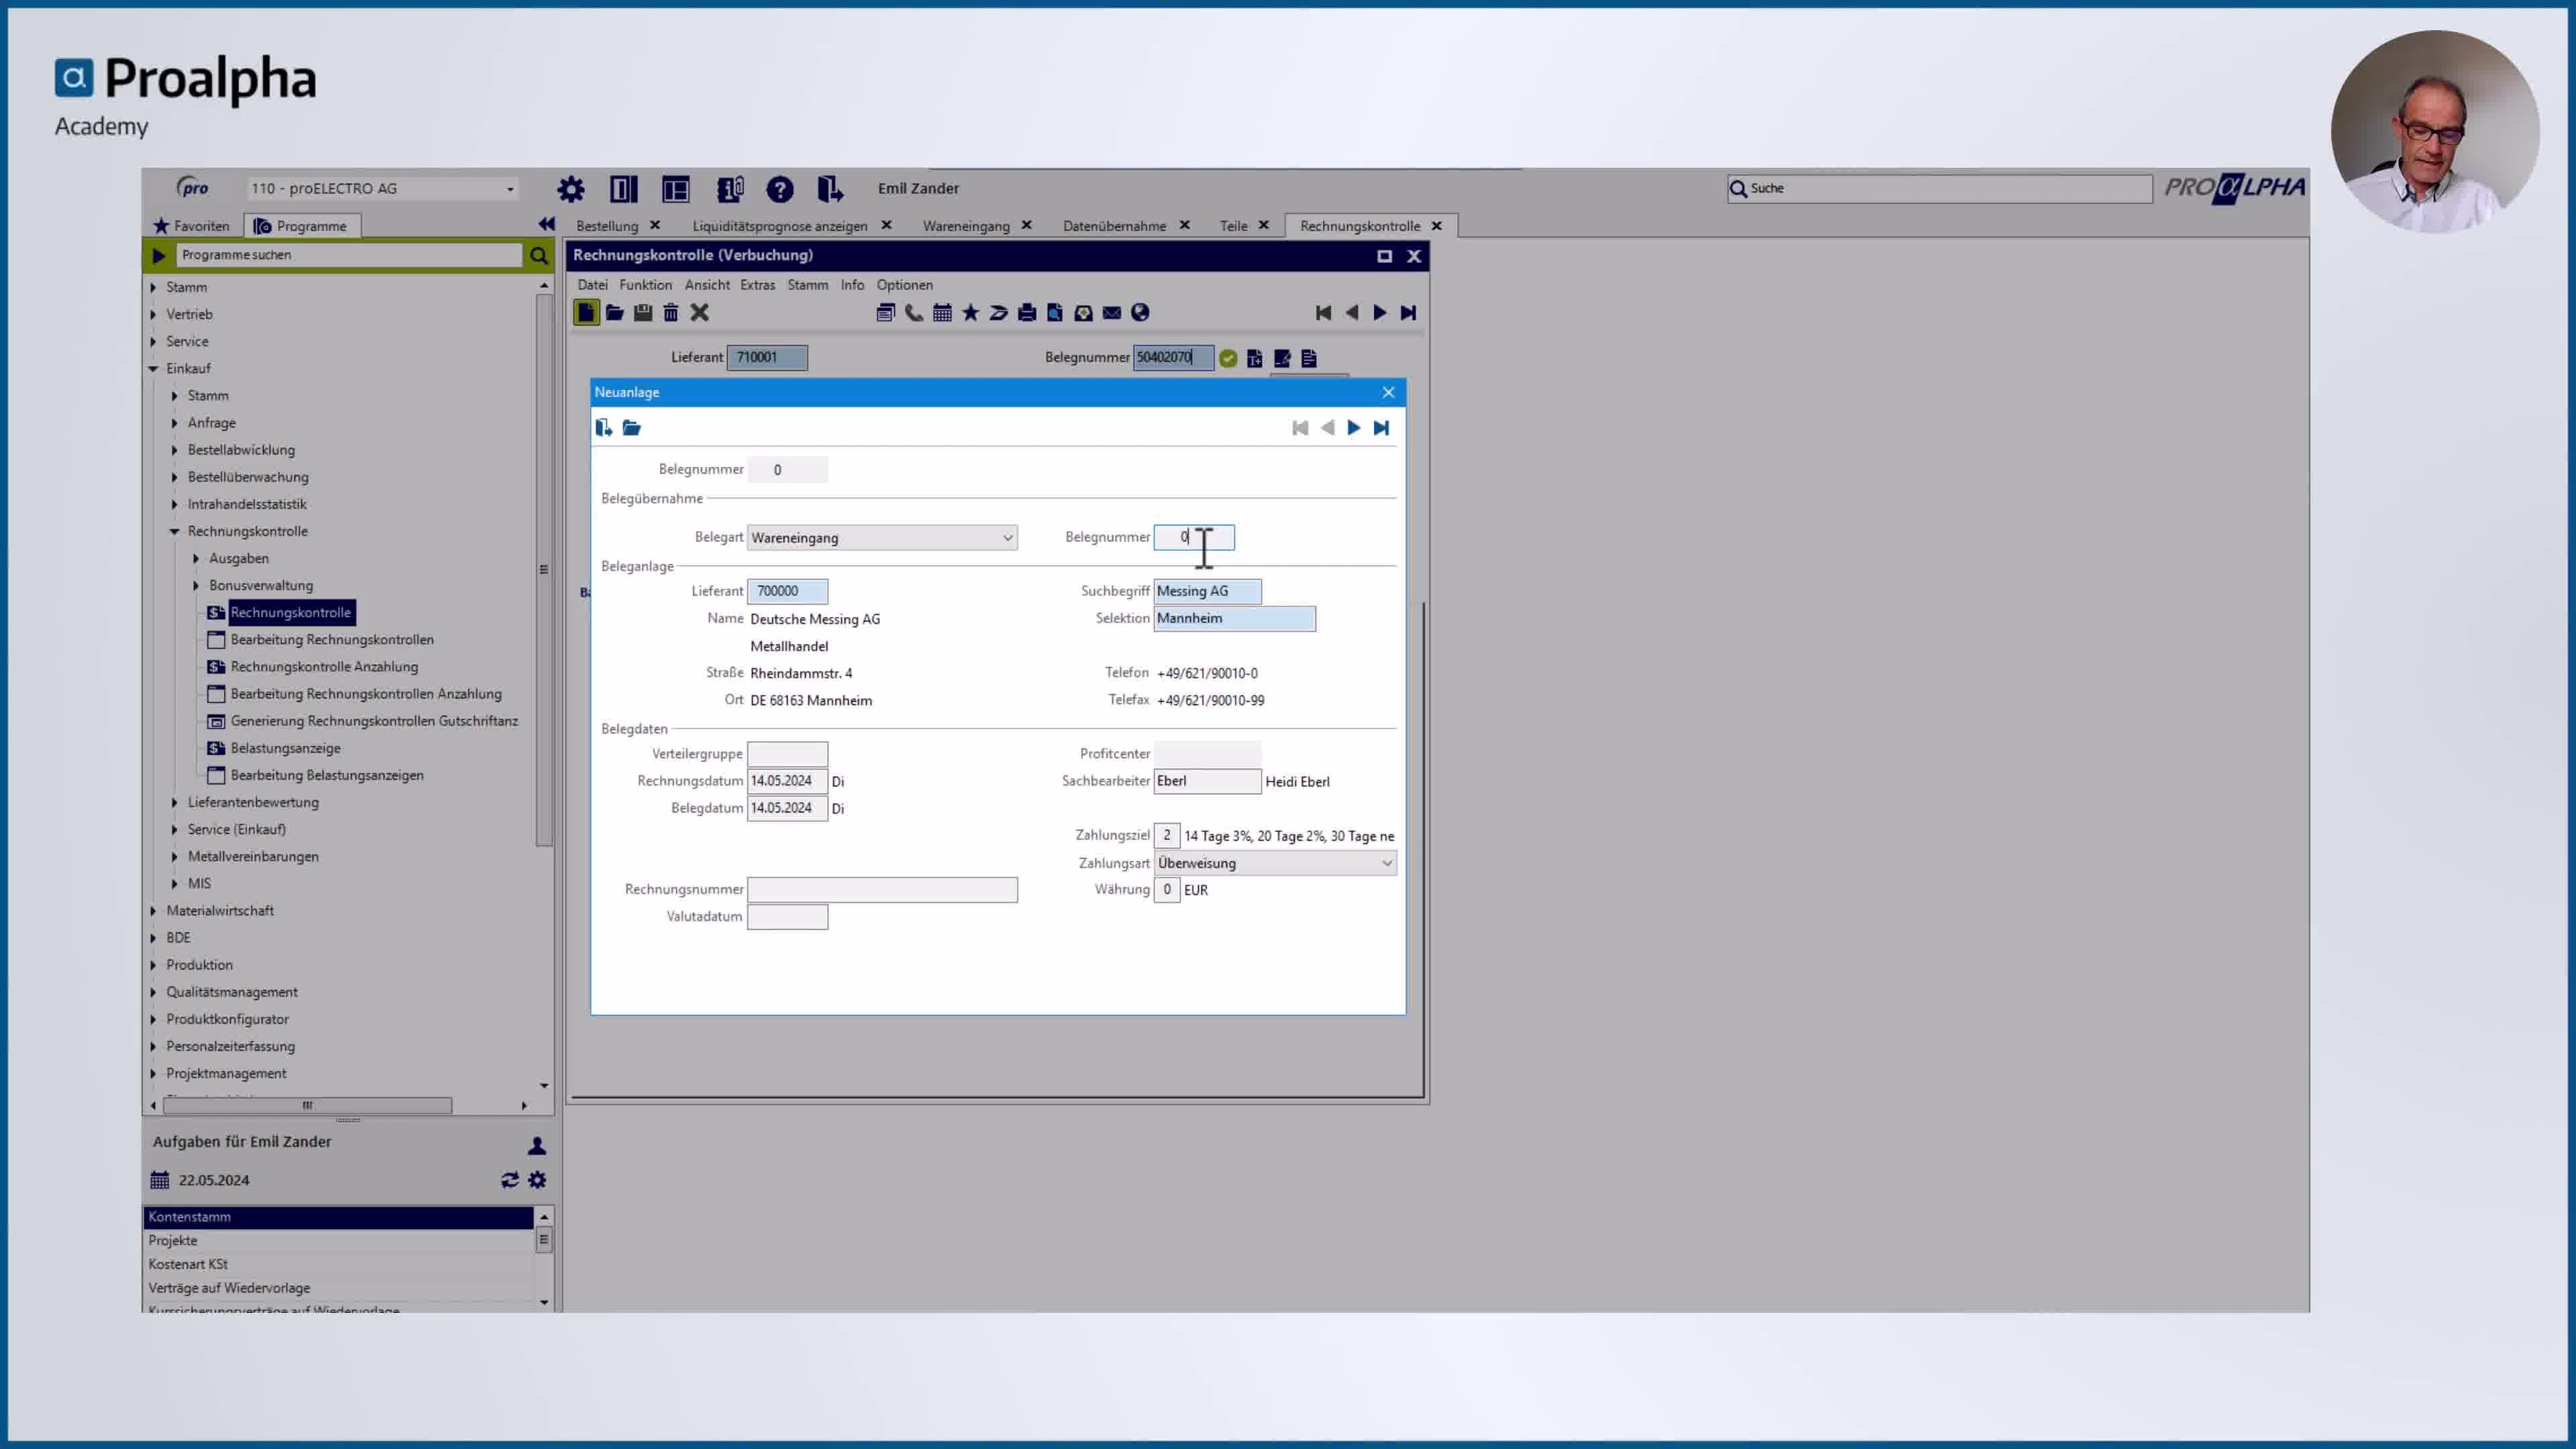This screenshot has width=2576, height=1449.
Task: Click the info attachment icon in the main toolbar
Action: click(730, 189)
